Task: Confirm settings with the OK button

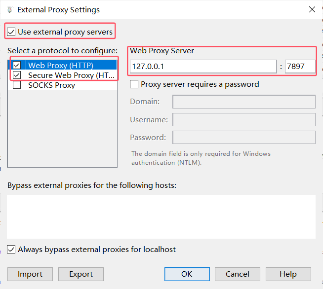Action: 187,274
